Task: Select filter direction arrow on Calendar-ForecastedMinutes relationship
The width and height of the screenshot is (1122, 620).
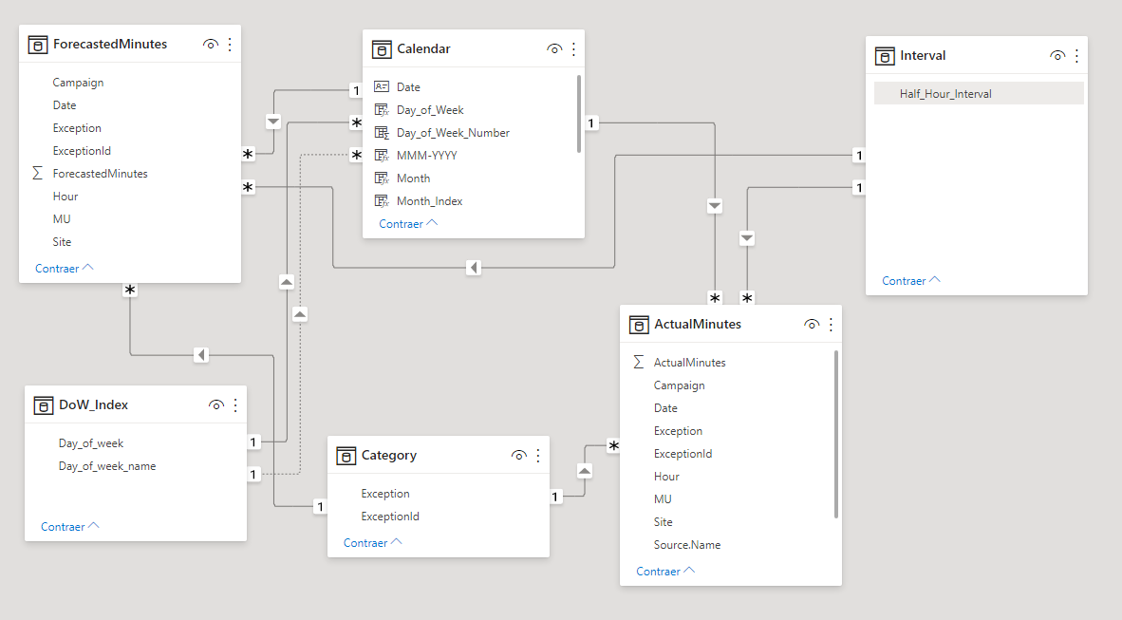Action: coord(273,122)
